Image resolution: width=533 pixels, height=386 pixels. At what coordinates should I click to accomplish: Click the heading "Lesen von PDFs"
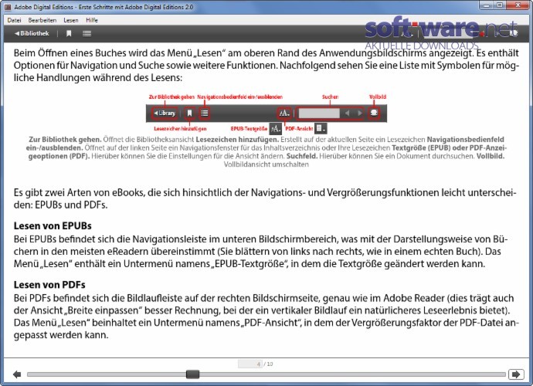pos(49,285)
